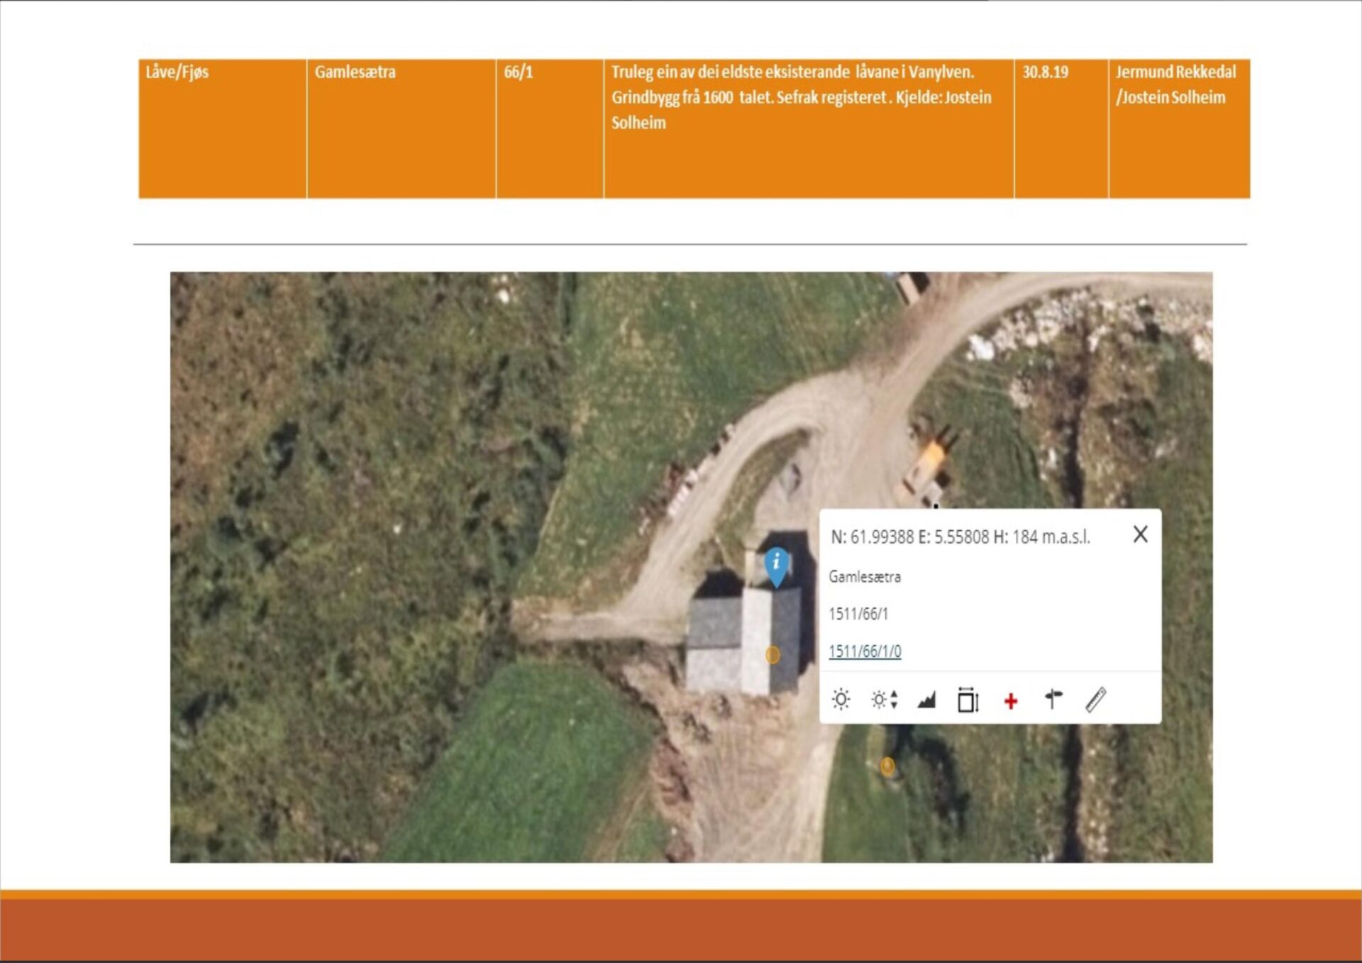Close the coordinates info popup
Viewport: 1362px width, 963px height.
coord(1140,534)
